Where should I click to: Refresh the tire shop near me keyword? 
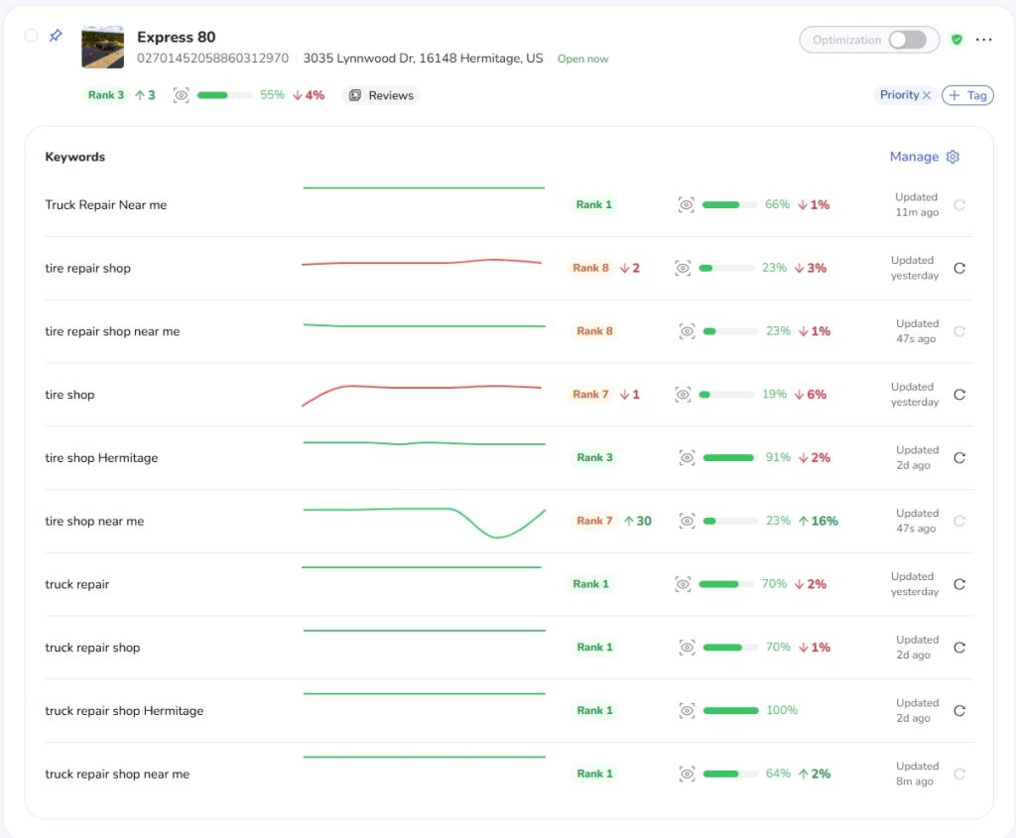pos(959,521)
